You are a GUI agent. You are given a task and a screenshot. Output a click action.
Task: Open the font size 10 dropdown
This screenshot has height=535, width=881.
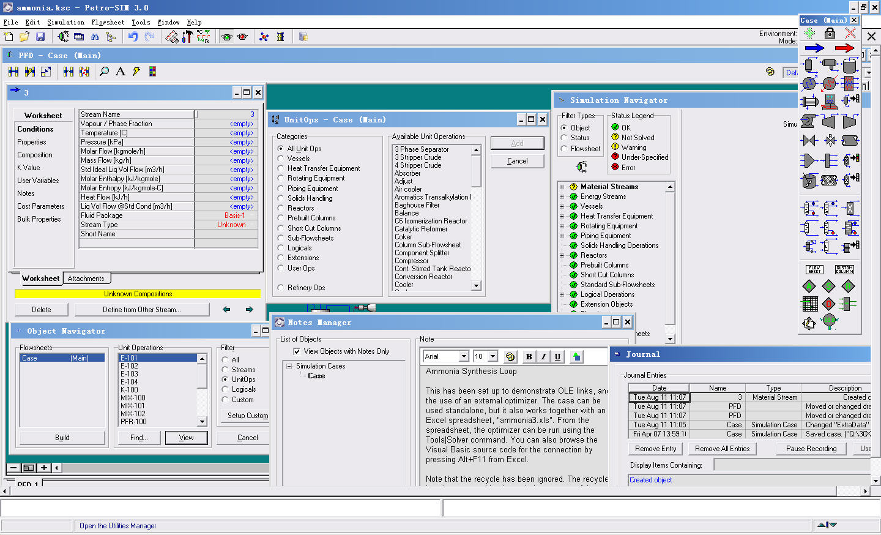493,356
